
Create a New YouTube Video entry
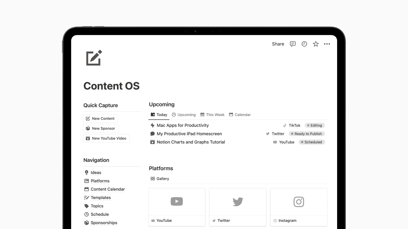point(106,138)
